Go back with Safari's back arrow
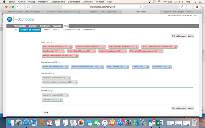The image size is (205, 128). tap(18, 7)
